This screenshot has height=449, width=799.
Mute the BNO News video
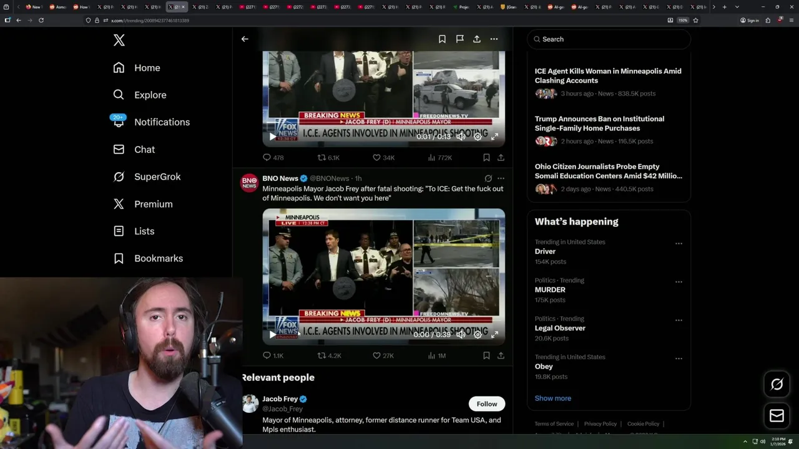[x=461, y=335]
